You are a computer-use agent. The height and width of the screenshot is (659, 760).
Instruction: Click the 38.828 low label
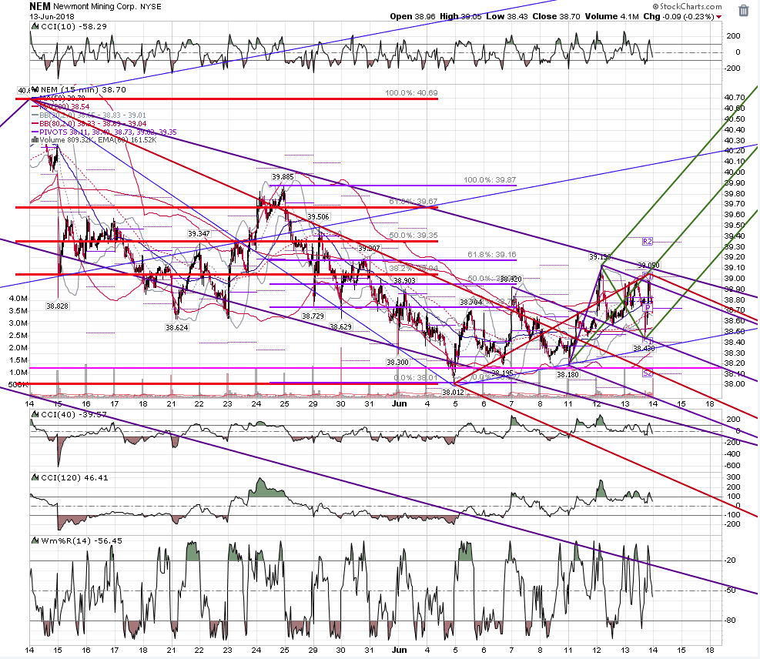pos(57,306)
